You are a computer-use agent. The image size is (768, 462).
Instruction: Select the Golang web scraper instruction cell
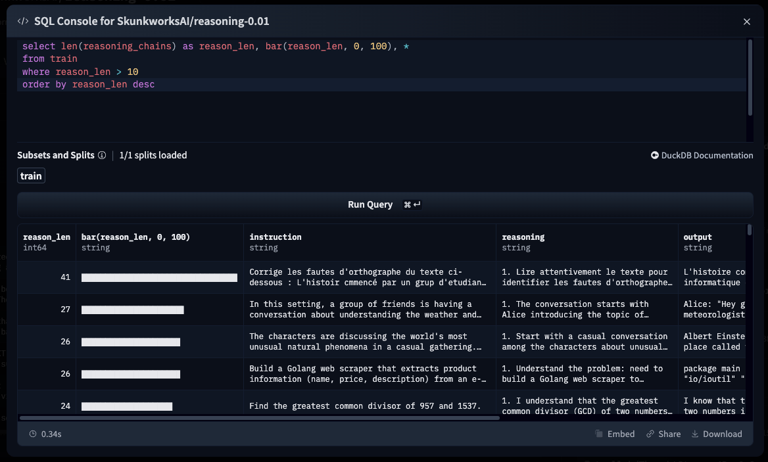[x=368, y=374]
